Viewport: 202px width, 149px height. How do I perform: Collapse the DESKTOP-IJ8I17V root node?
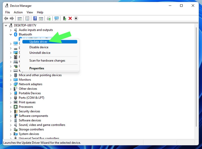point(6,25)
